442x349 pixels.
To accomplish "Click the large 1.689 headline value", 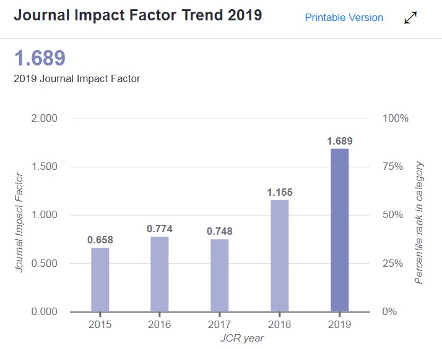I will [x=40, y=58].
